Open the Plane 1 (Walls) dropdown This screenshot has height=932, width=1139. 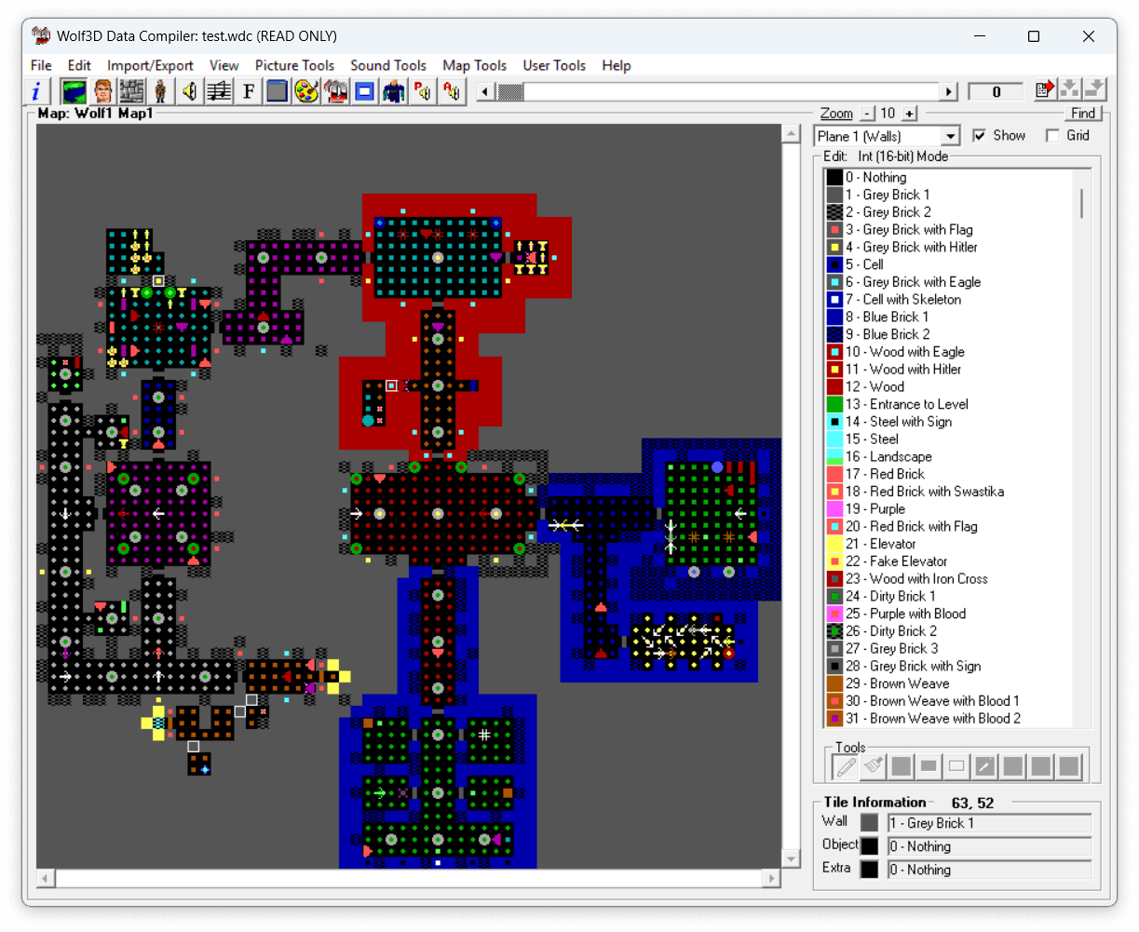tap(950, 137)
